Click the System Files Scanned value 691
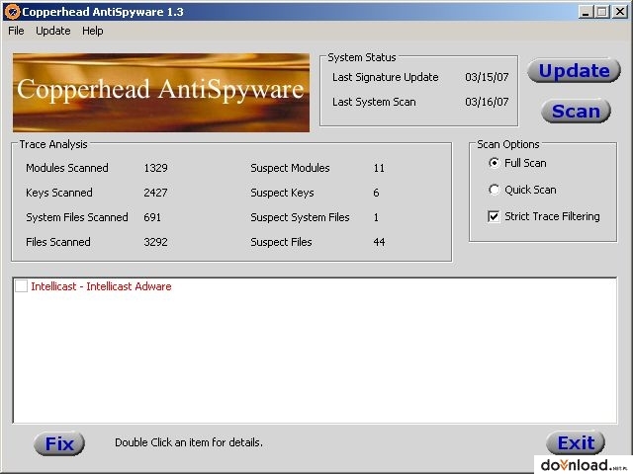The width and height of the screenshot is (633, 474). [152, 217]
